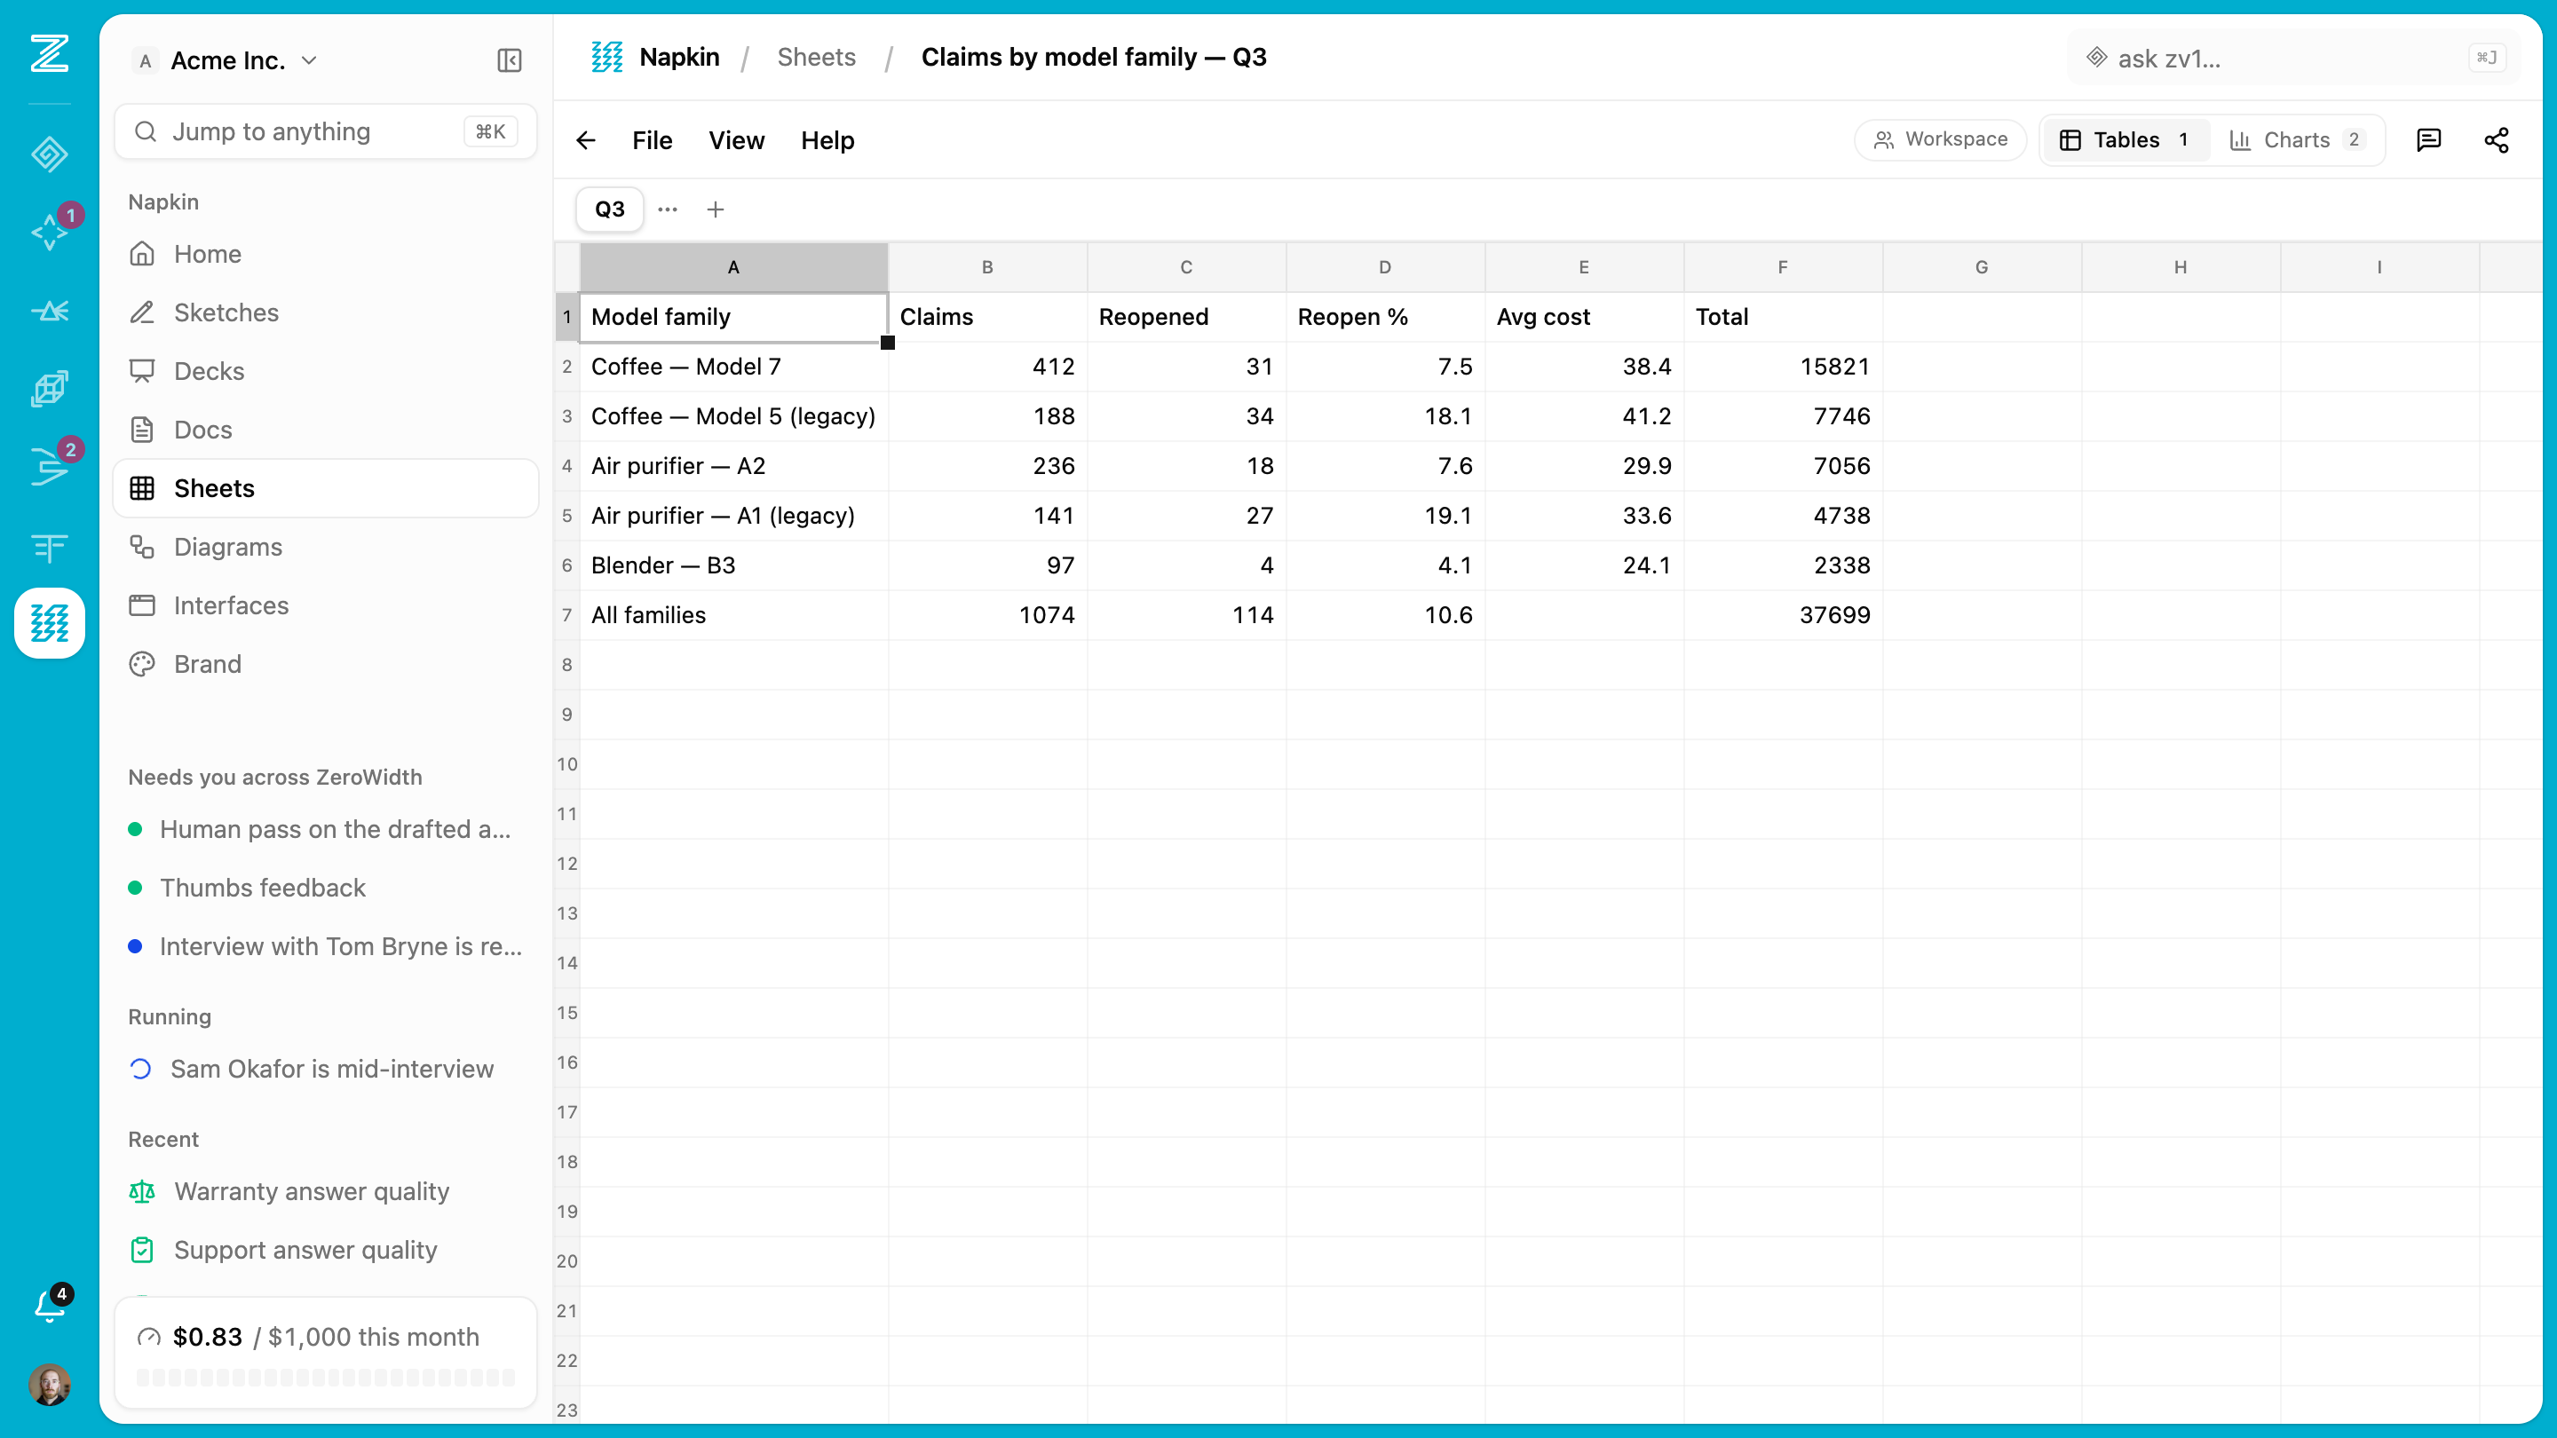Open the diamond layers app in left rail
This screenshot has height=1438, width=2557.
point(50,154)
